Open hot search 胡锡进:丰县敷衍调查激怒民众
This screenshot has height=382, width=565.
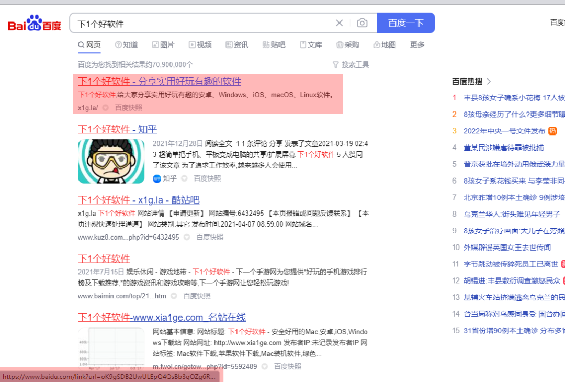(x=512, y=280)
